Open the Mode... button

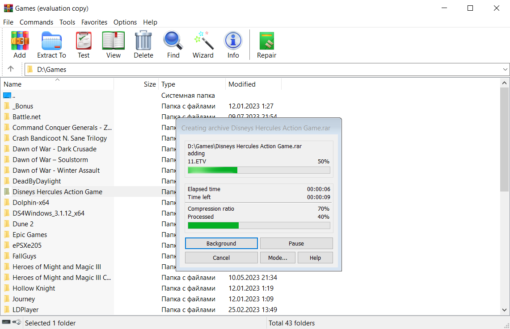(278, 258)
